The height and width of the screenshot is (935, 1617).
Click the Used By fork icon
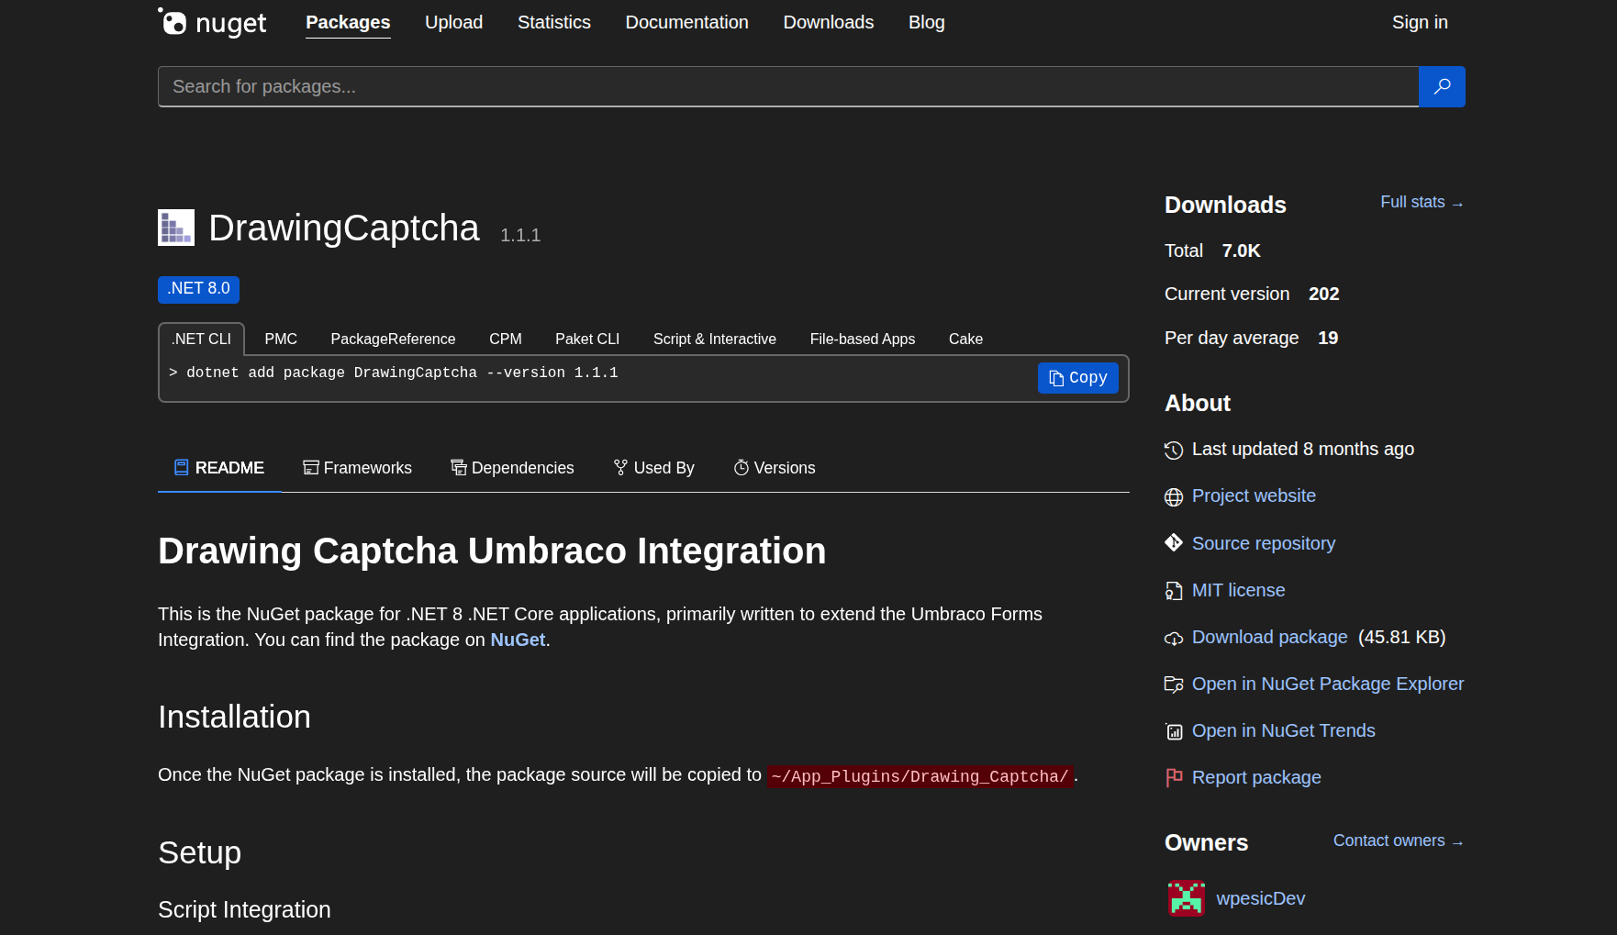point(620,467)
